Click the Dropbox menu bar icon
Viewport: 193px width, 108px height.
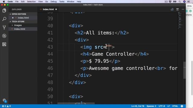click(x=170, y=1)
